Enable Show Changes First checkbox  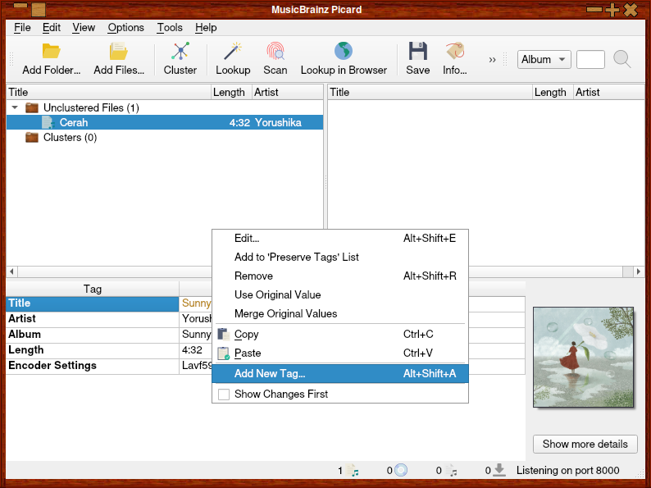(x=224, y=395)
